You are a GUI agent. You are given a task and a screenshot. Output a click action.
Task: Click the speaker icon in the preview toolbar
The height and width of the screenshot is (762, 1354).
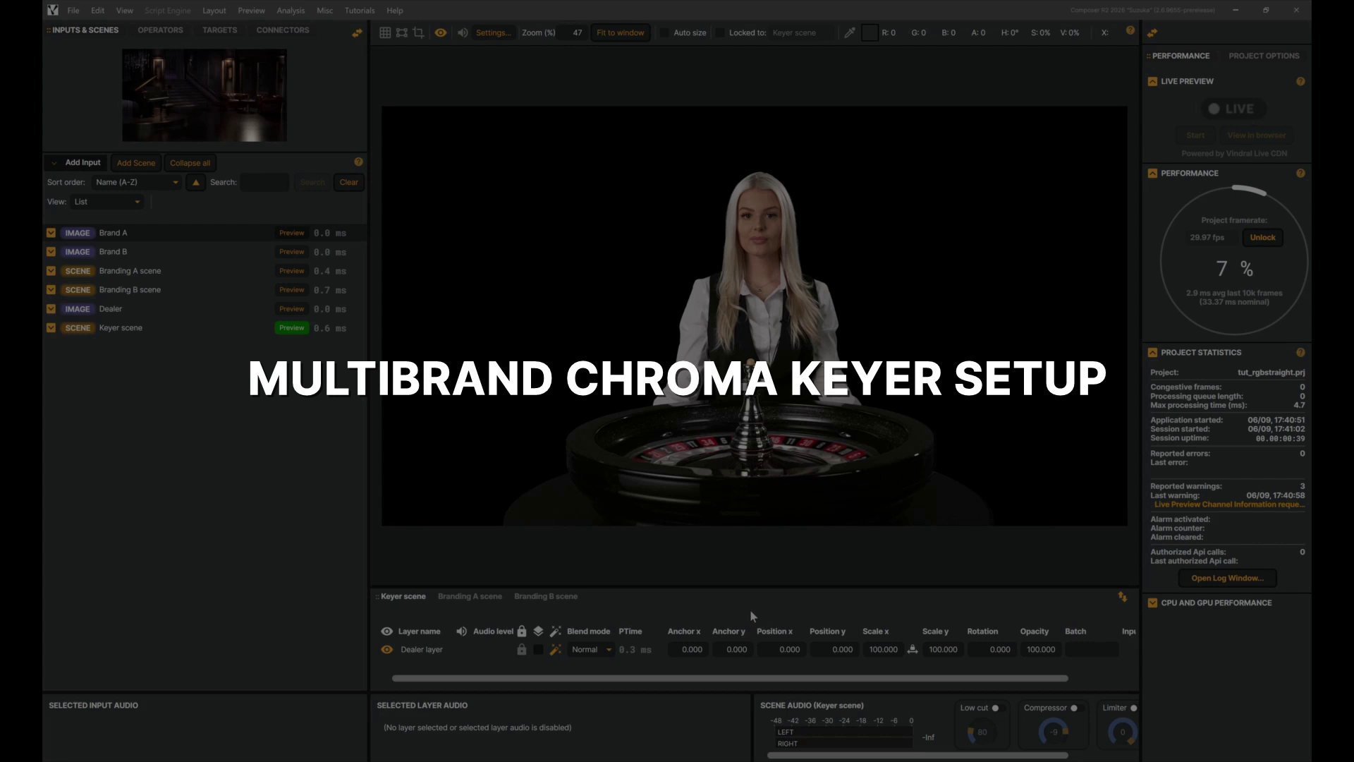[463, 32]
